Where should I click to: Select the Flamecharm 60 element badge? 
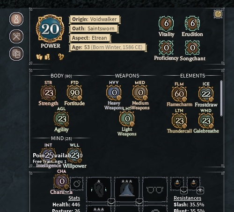(x=179, y=94)
